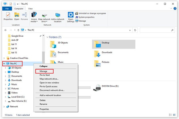The image size is (179, 119).
Task: Select the Pictures folder in content pane
Action: (101, 64)
